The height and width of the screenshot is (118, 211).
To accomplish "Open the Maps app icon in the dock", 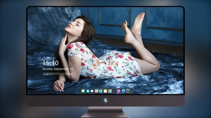I will coord(96,91).
